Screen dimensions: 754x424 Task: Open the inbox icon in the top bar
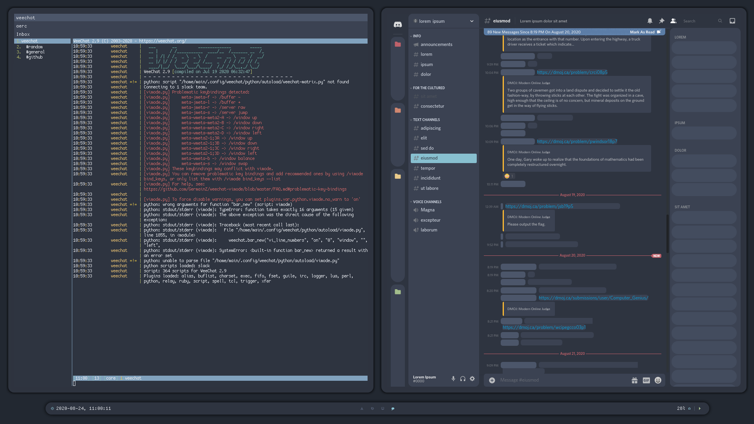732,21
